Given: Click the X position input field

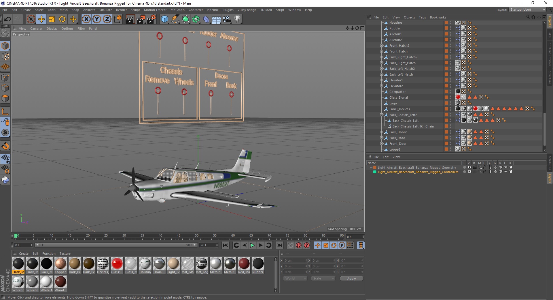Looking at the screenshot, I should pyautogui.click(x=295, y=260).
